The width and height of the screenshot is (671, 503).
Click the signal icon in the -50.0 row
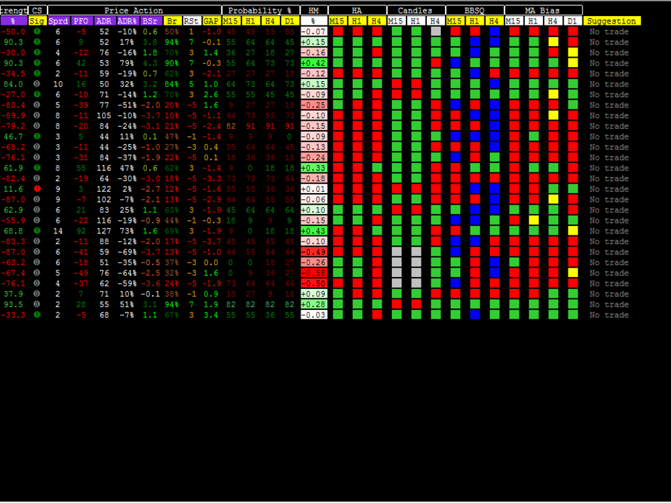pos(37,32)
